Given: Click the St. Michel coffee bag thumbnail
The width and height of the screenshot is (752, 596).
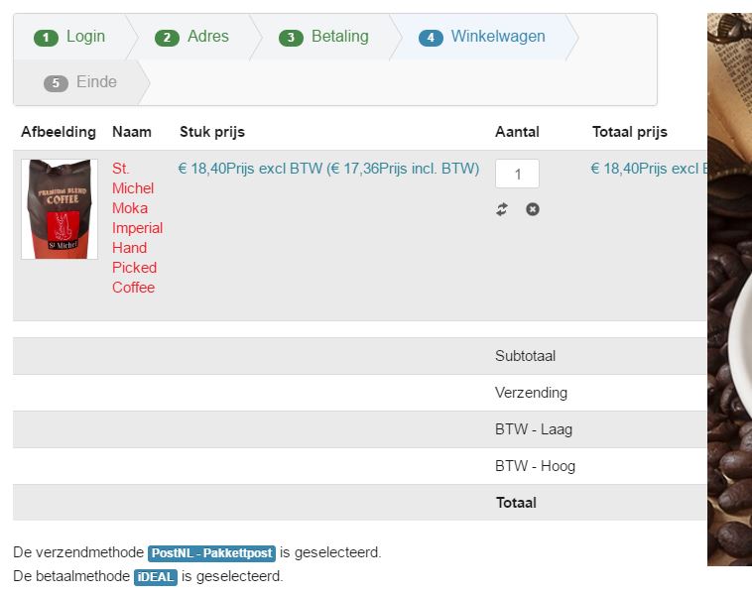Looking at the screenshot, I should tap(60, 209).
